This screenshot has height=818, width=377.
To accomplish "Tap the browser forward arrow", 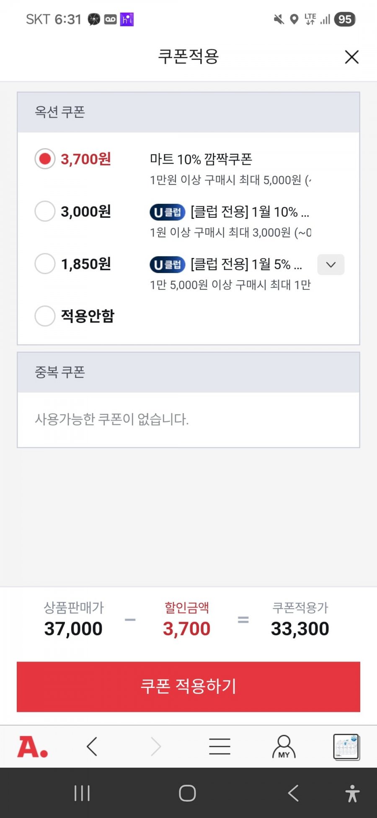I will pos(156,747).
